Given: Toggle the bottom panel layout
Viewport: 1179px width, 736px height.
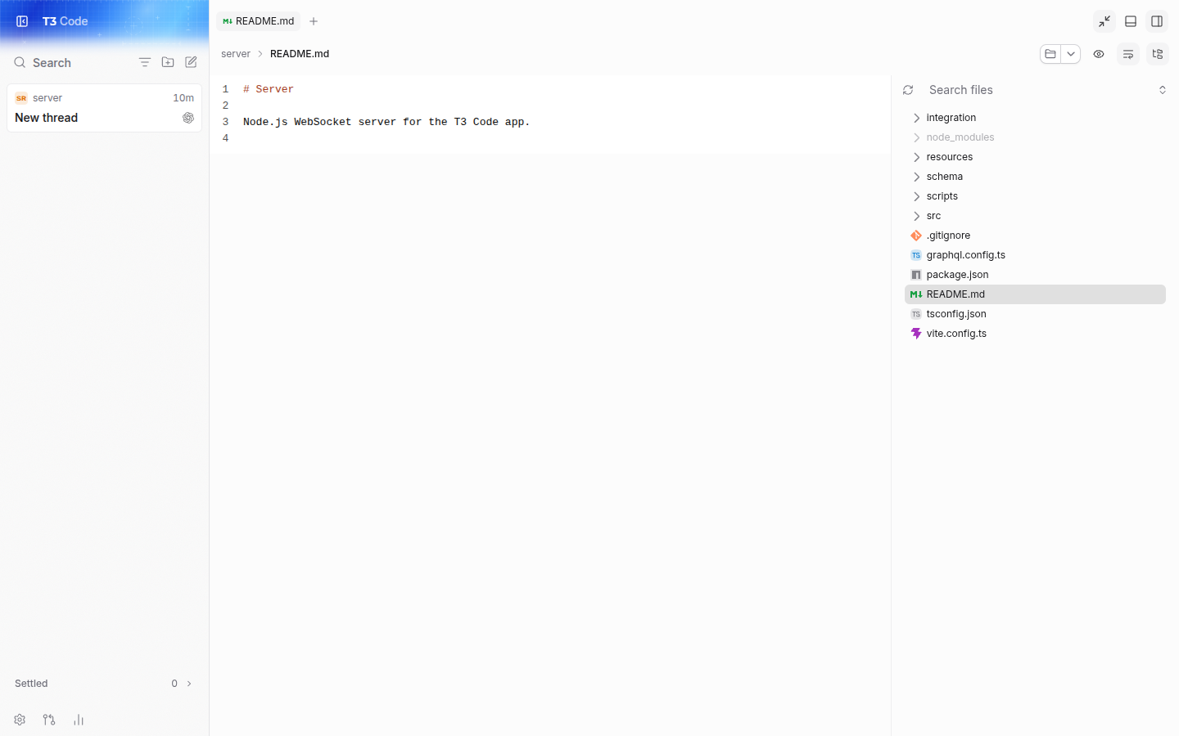Looking at the screenshot, I should 1131,21.
